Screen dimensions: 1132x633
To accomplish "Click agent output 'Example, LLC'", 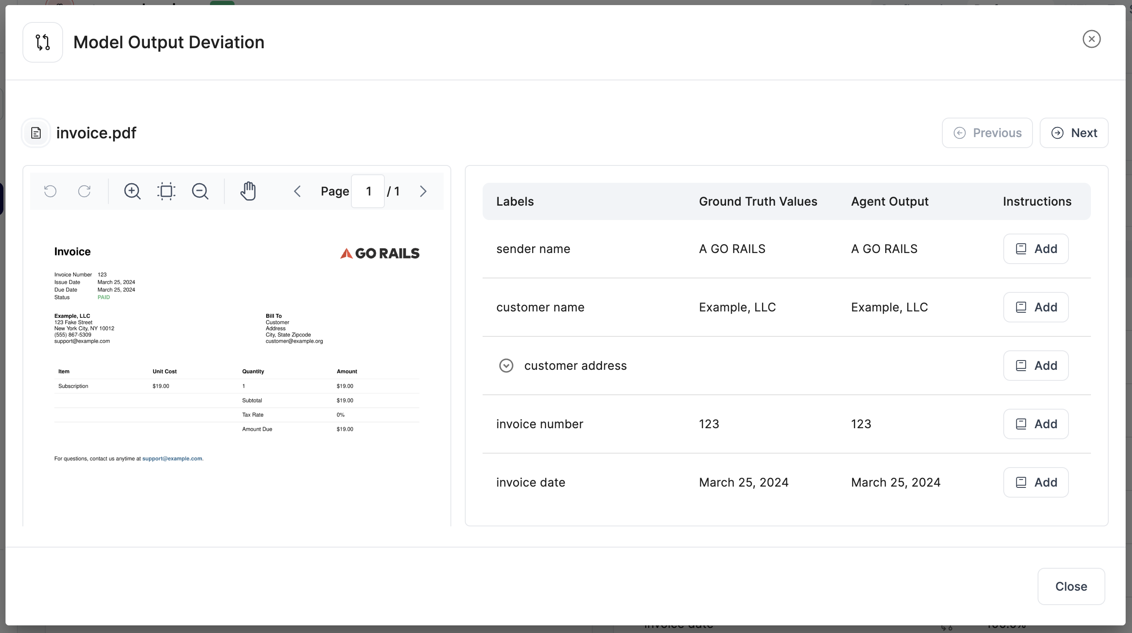I will 889,308.
